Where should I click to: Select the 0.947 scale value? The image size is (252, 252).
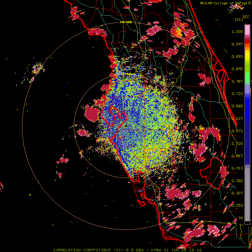237,44
